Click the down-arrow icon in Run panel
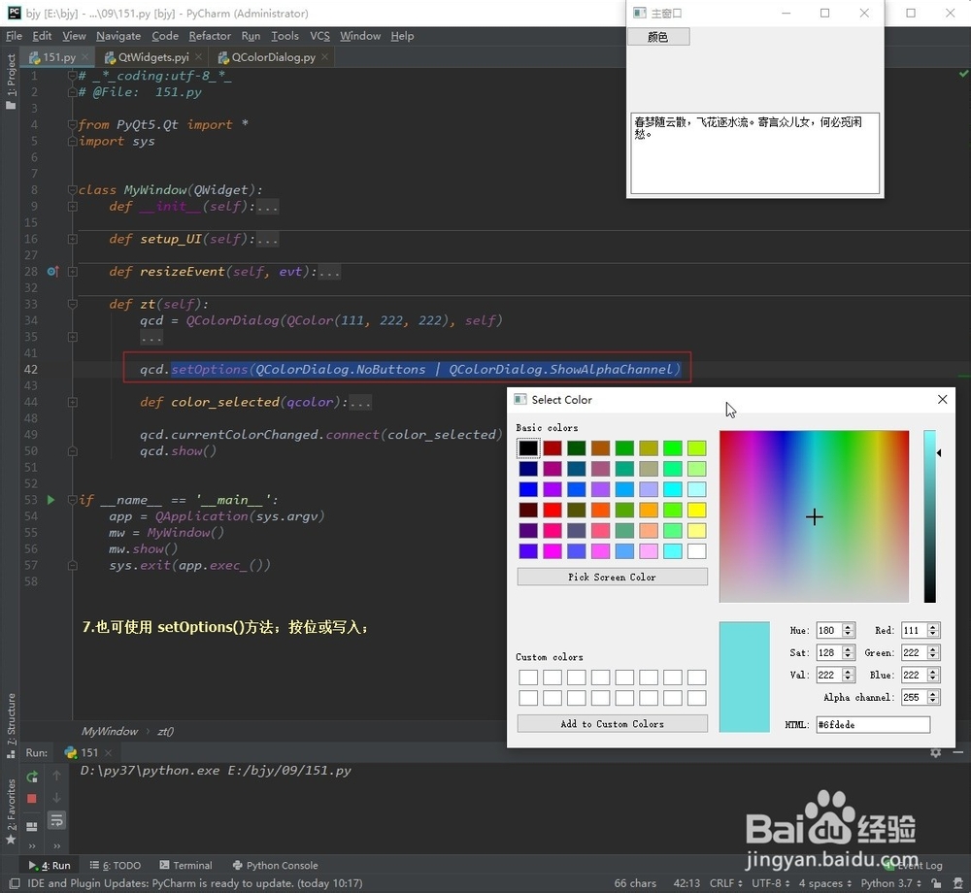The image size is (971, 893). click(56, 798)
